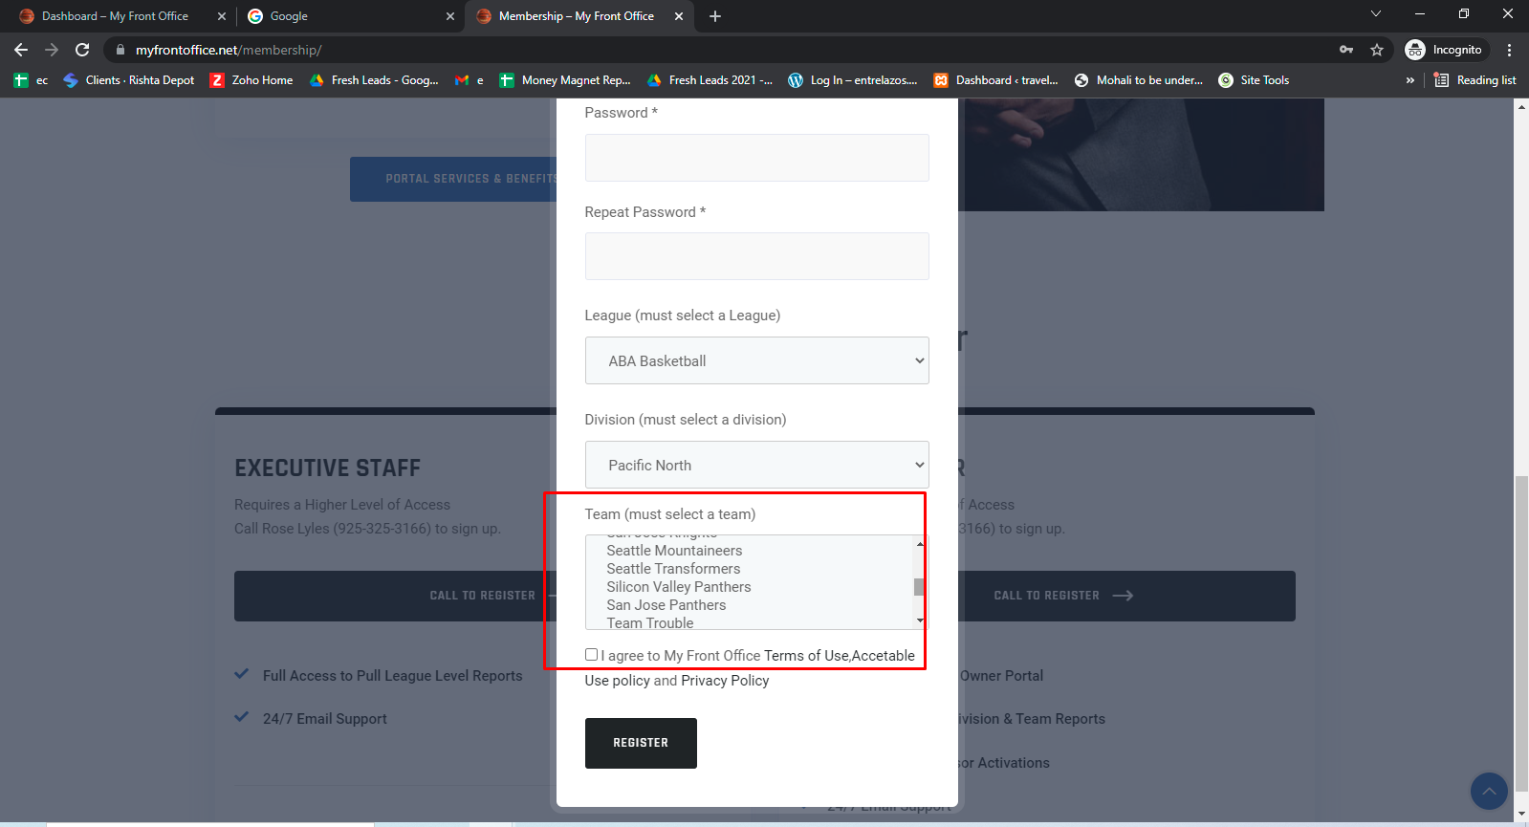Expand the Division dropdown showing Pacific North
The image size is (1529, 827).
point(756,465)
